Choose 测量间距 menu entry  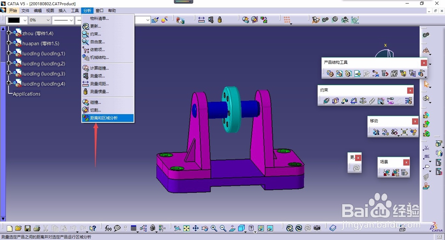coord(108,84)
